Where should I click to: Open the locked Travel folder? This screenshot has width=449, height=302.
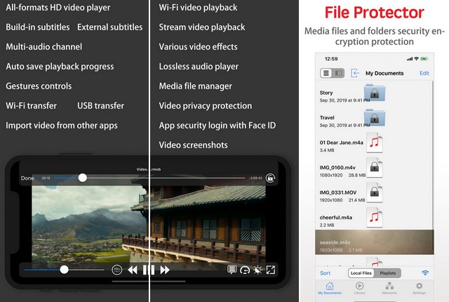tap(375, 117)
